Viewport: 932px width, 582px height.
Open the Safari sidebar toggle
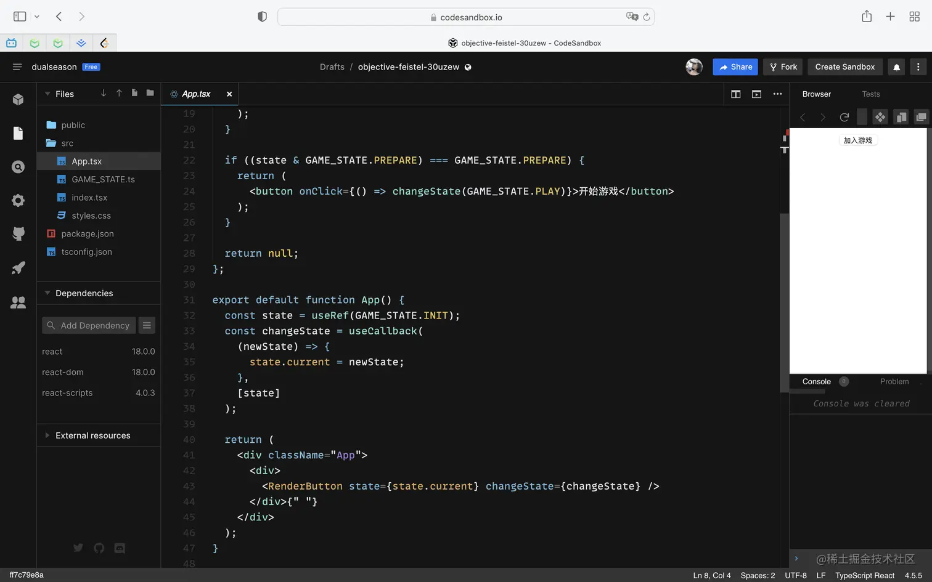pos(20,17)
